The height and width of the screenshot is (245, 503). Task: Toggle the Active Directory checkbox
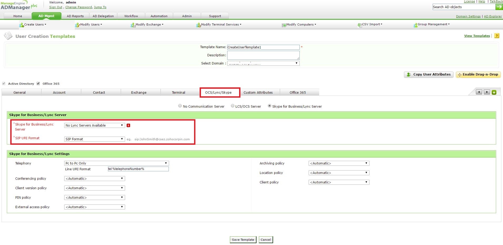[4, 83]
